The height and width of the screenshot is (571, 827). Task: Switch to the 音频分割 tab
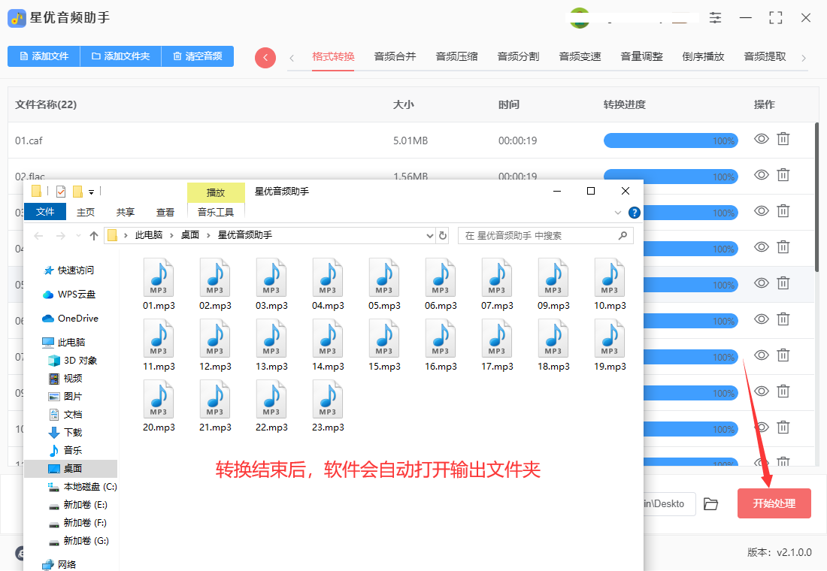click(519, 56)
